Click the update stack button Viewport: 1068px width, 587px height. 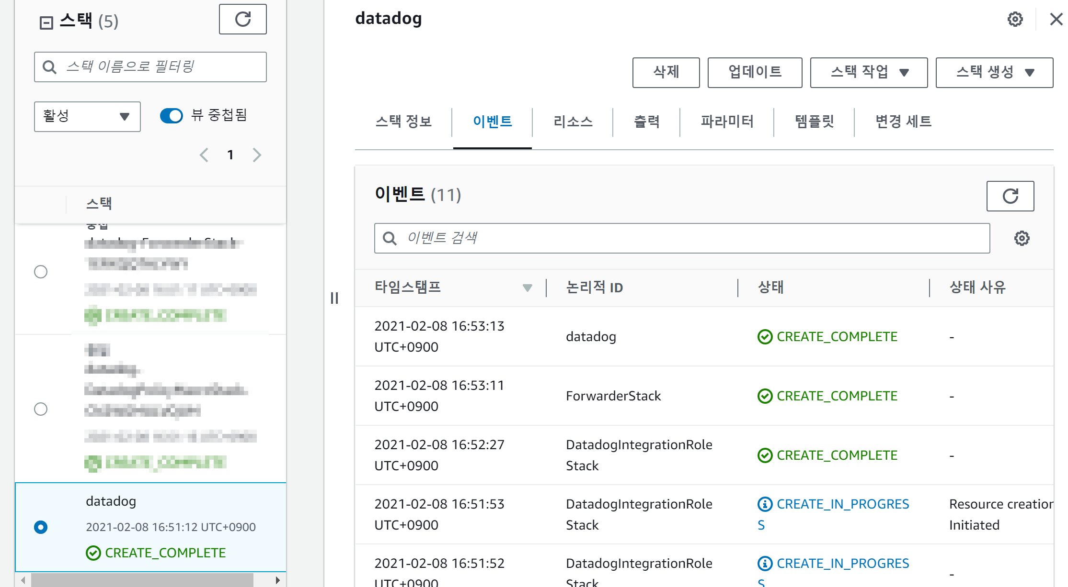tap(755, 72)
